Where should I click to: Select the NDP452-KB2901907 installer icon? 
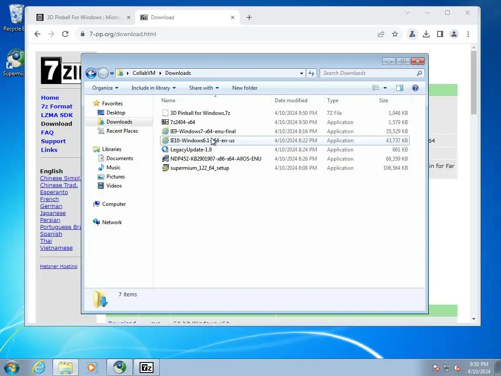(165, 158)
